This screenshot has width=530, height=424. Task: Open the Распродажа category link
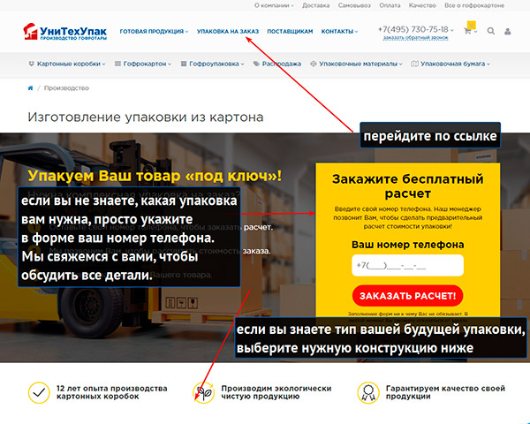(282, 64)
